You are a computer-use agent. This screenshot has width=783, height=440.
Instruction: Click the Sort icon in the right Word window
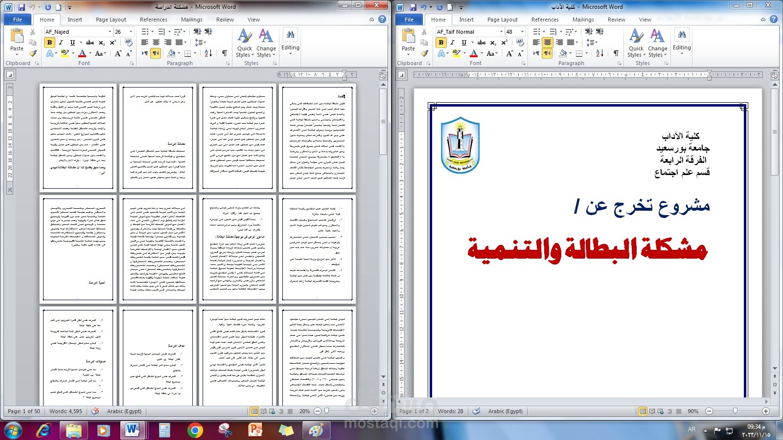600,53
